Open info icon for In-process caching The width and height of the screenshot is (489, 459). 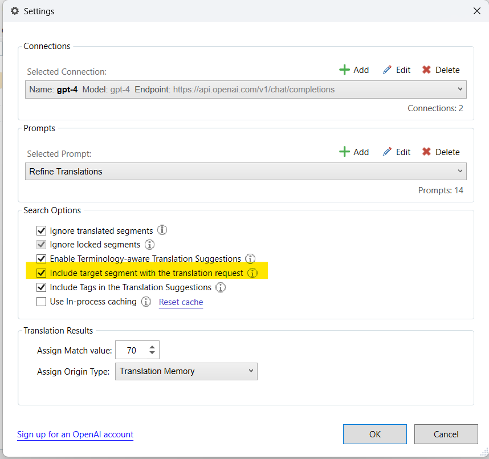tap(146, 302)
